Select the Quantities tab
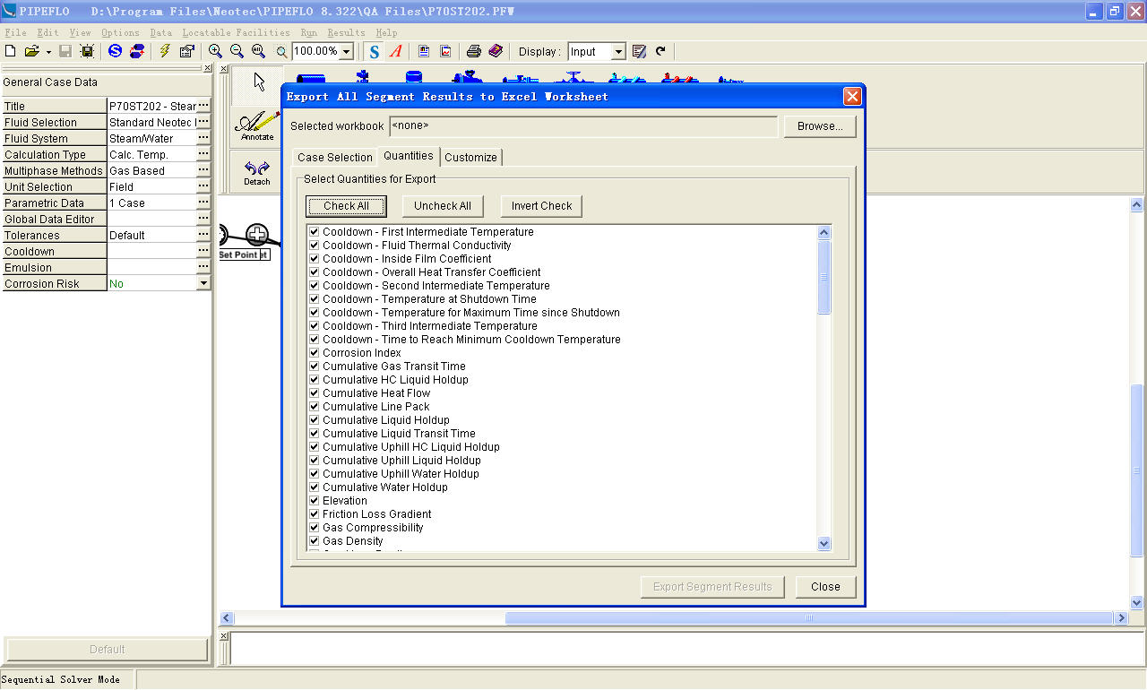Image resolution: width=1147 pixels, height=690 pixels. tap(409, 156)
